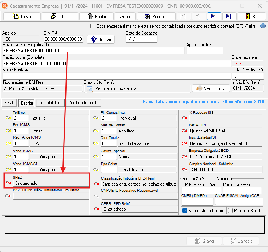Image resolution: width=268 pixels, height=252 pixels.
Task: Click the C.P.F. Responsável field
Action: (201, 190)
